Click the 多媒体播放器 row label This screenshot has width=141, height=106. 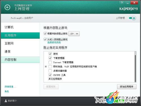click(x=60, y=71)
